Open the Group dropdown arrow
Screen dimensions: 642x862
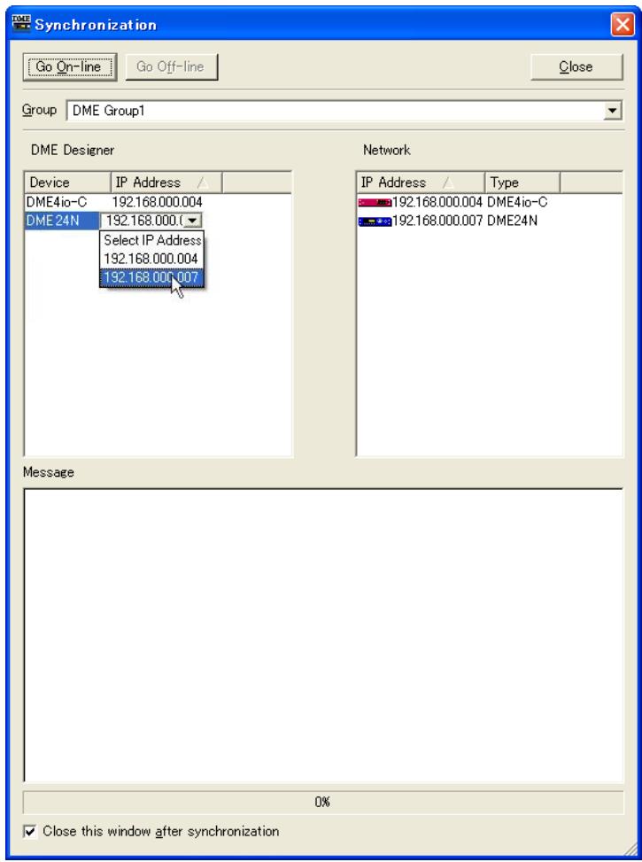(612, 111)
